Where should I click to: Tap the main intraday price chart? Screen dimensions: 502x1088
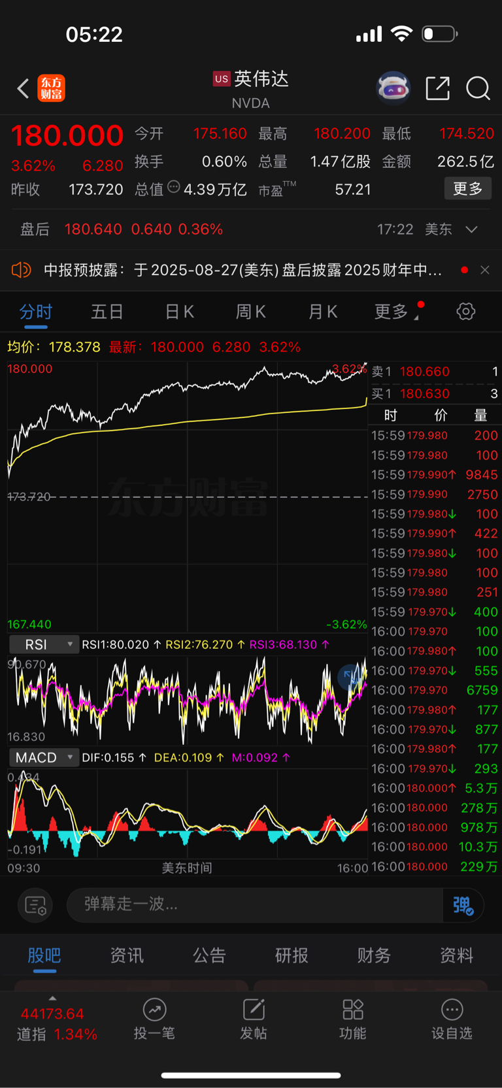[x=188, y=497]
